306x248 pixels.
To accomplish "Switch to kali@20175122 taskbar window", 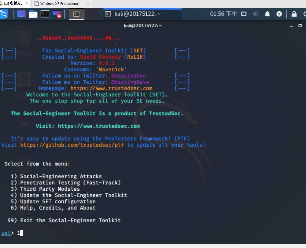I will (x=143, y=14).
